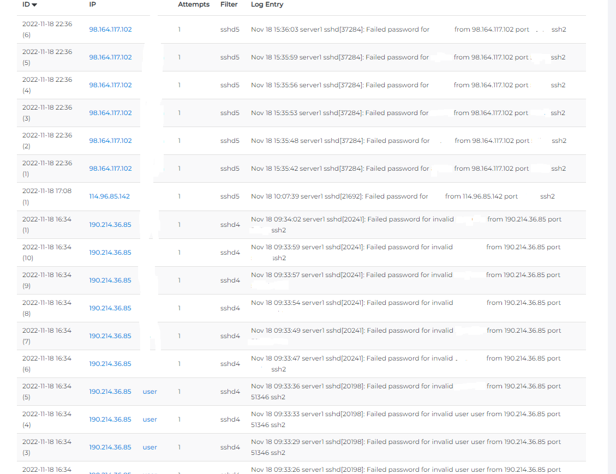Screen dimensions: 616x474
Task: Click the user link in 16:34 (5) row
Action: pyautogui.click(x=149, y=392)
